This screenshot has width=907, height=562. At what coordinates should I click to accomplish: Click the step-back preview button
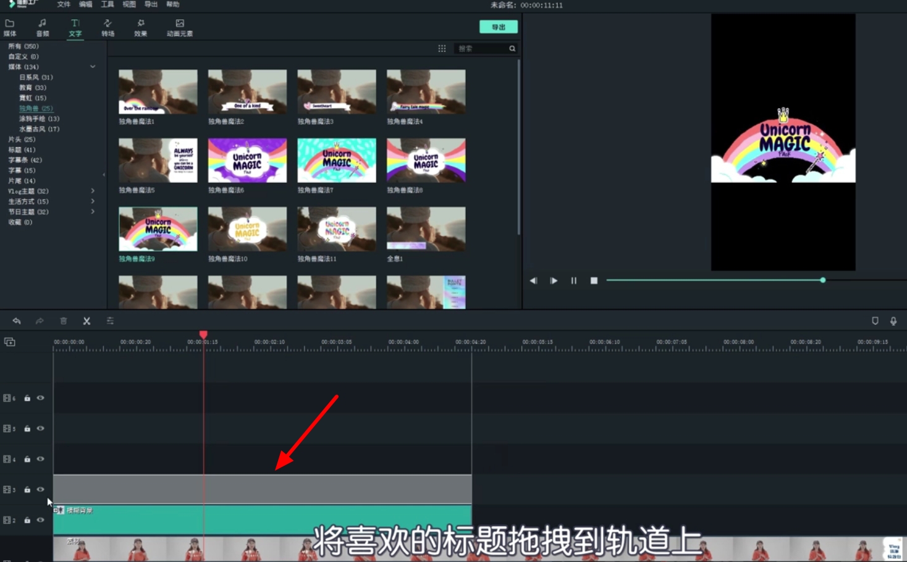click(533, 280)
